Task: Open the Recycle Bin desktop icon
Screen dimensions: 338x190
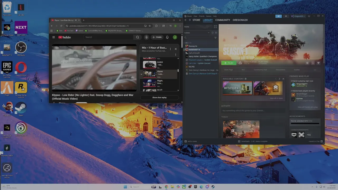Action: (7, 8)
